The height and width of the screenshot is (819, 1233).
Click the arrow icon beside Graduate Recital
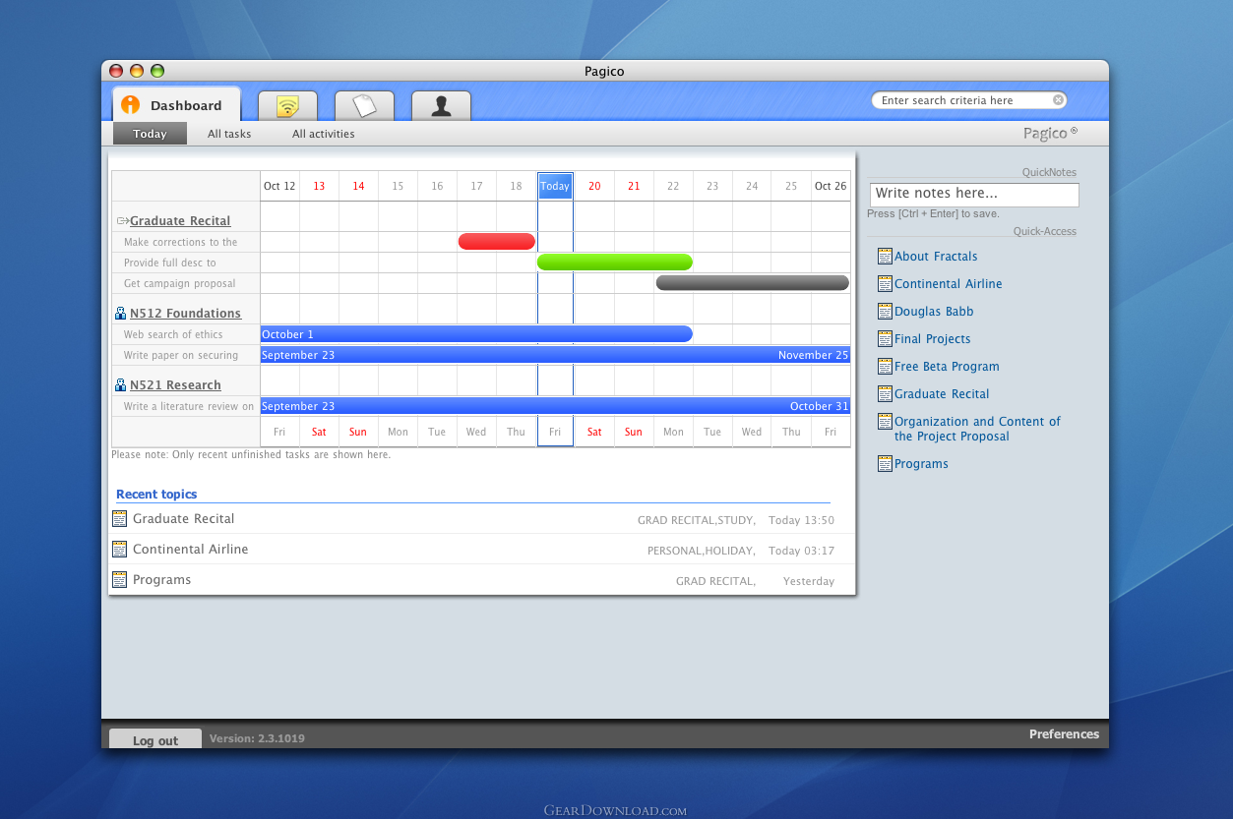[x=122, y=221]
